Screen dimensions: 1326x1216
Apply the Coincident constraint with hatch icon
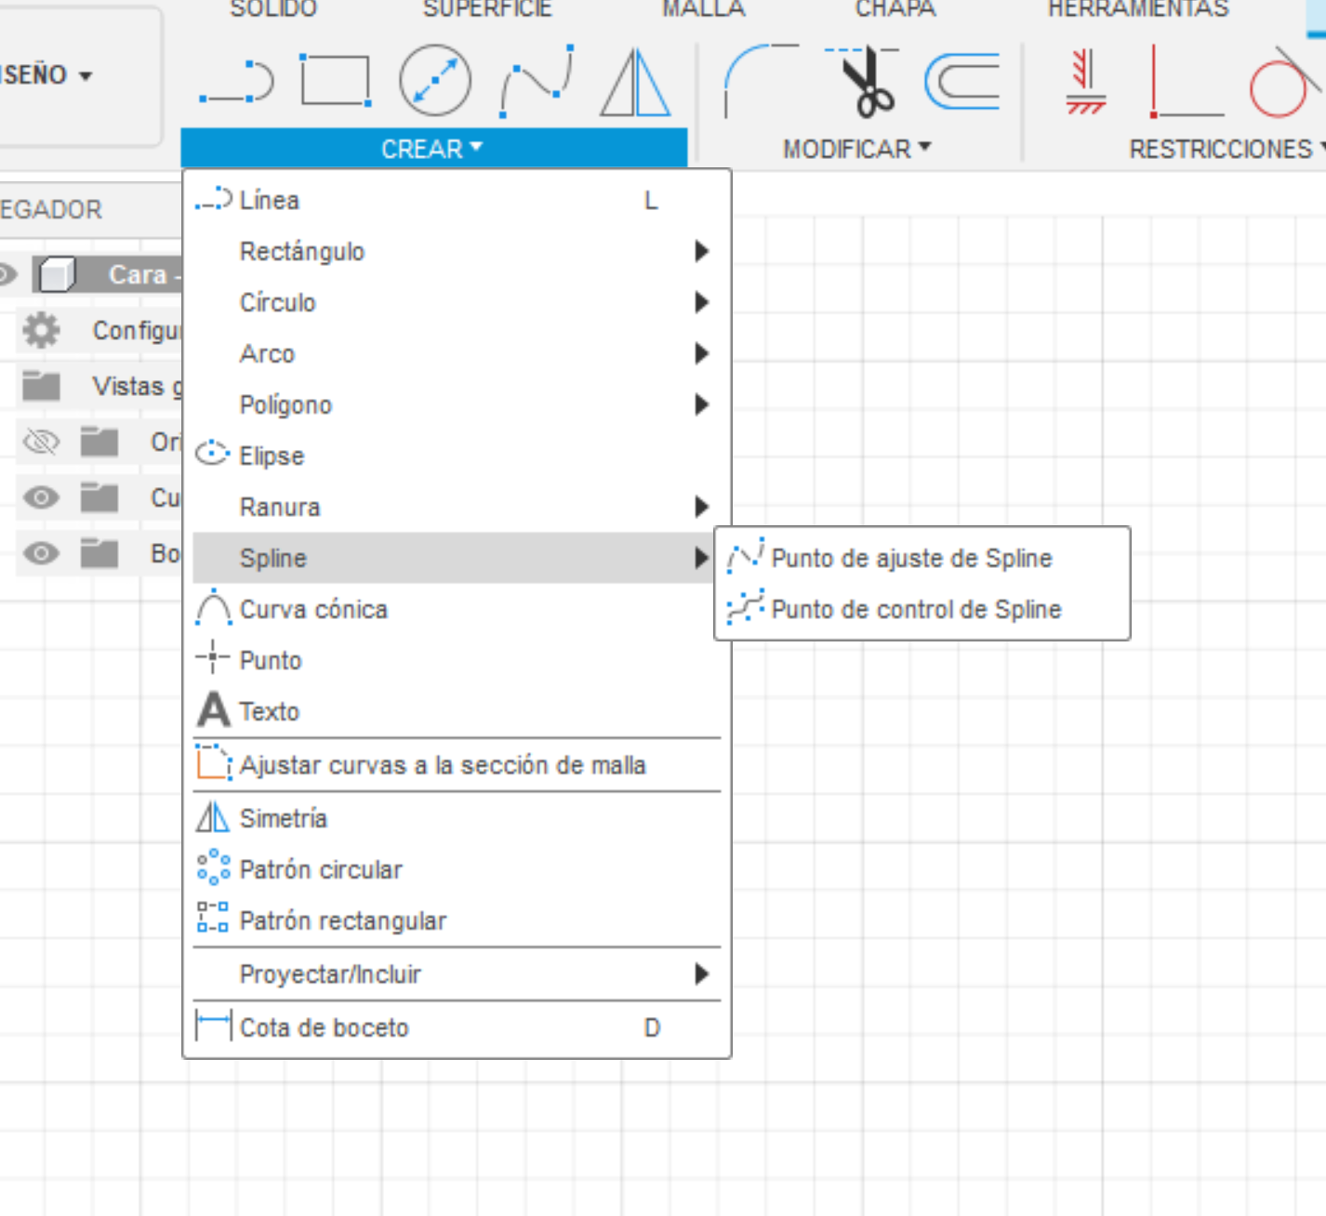click(1085, 82)
